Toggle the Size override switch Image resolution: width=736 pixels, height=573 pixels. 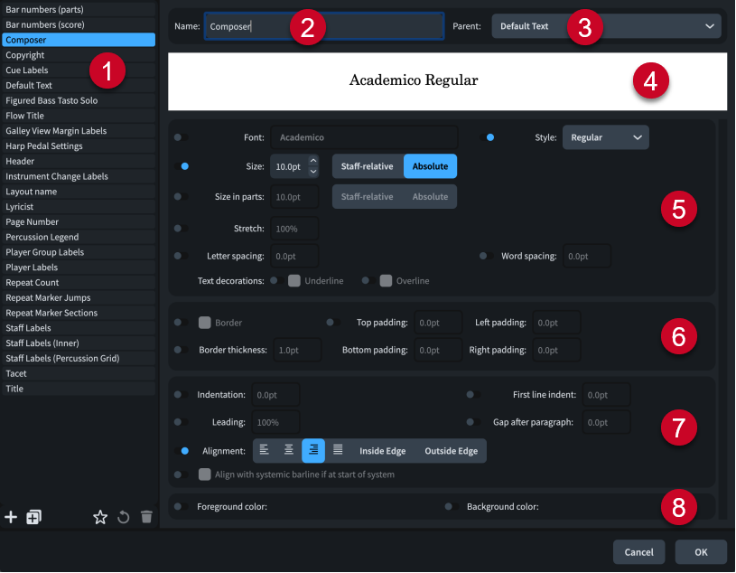(x=185, y=166)
